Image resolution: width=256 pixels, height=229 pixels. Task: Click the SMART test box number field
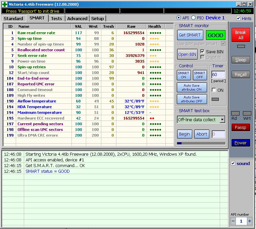coord(219,134)
